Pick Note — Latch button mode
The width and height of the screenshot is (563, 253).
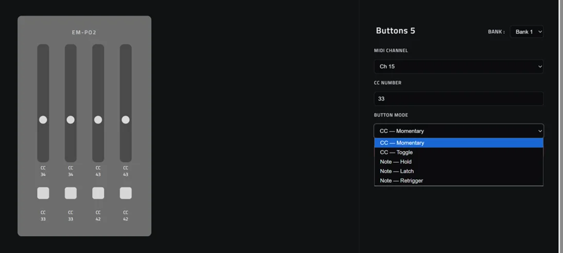[459, 171]
